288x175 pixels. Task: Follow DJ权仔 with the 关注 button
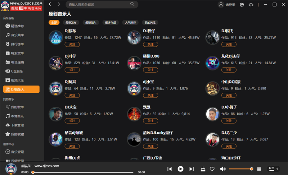tap(150, 44)
